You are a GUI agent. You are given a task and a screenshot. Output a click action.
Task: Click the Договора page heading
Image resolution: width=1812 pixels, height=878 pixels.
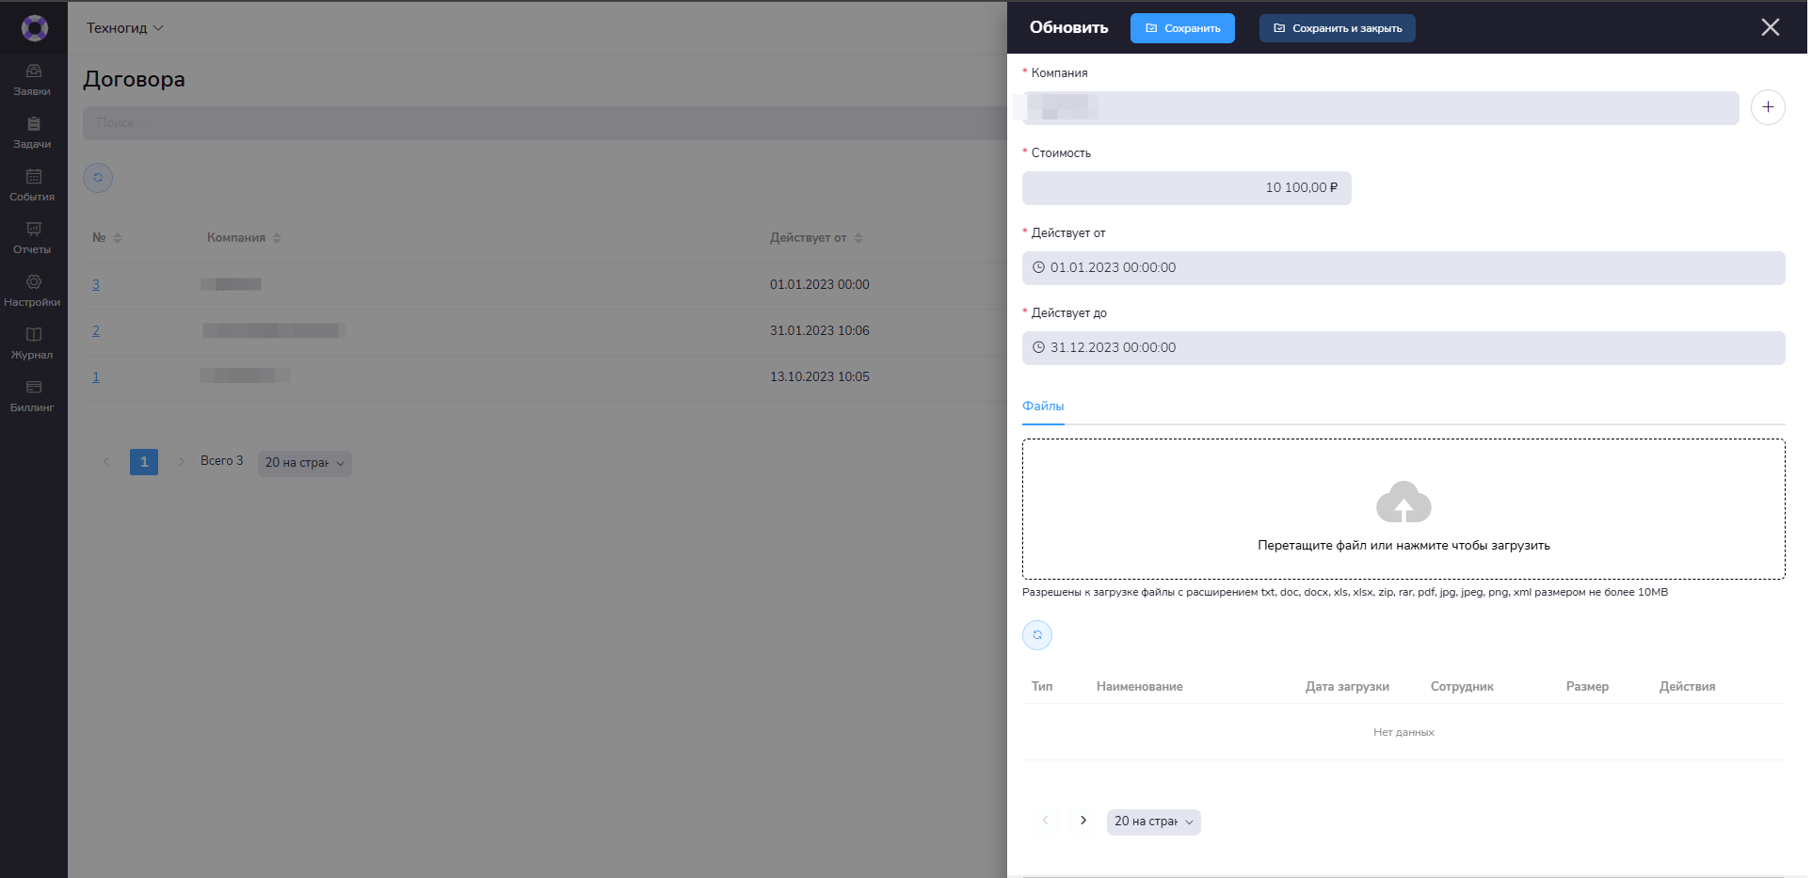tap(134, 80)
